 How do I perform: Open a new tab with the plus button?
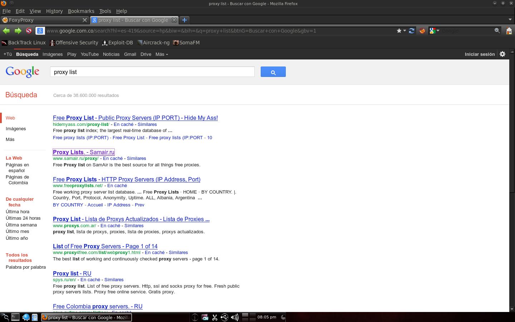coord(185,20)
